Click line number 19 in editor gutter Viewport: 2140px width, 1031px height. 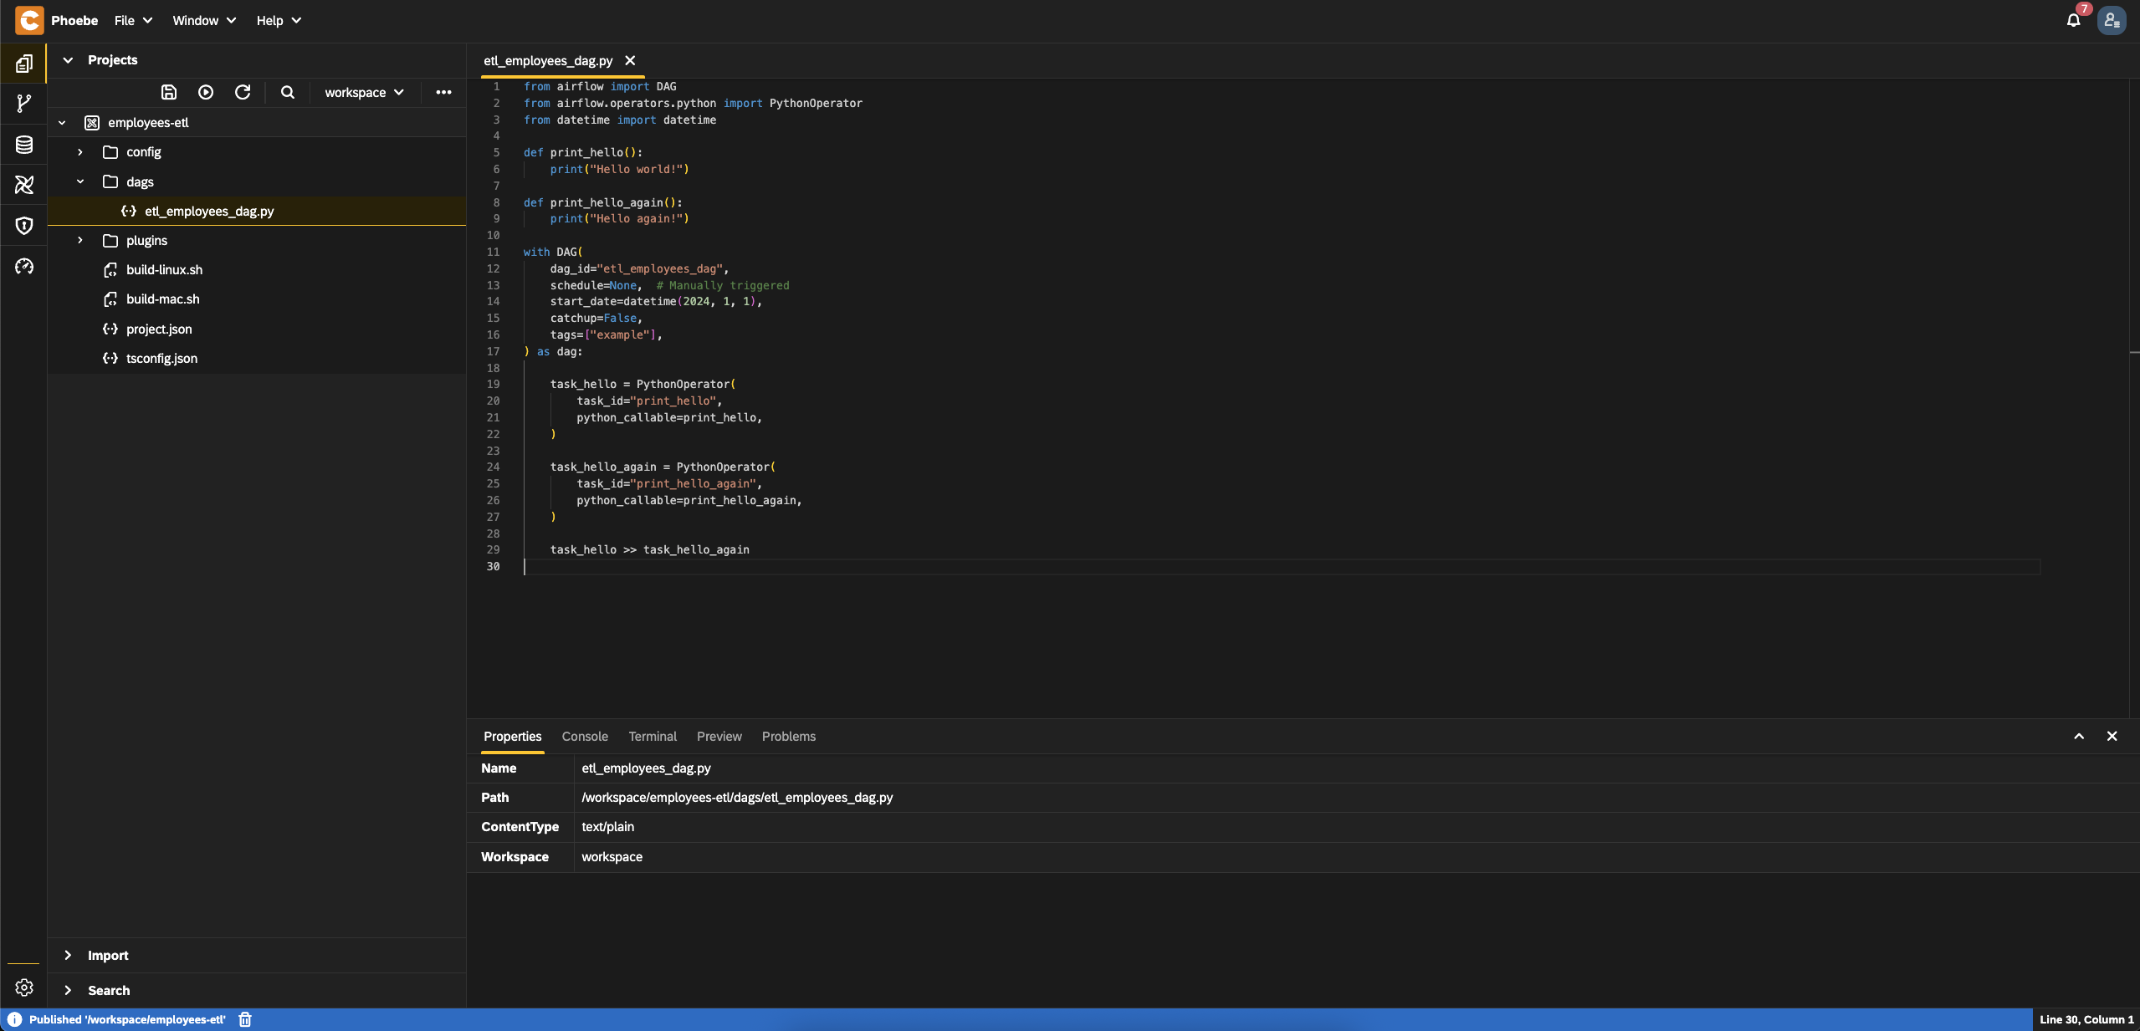494,385
